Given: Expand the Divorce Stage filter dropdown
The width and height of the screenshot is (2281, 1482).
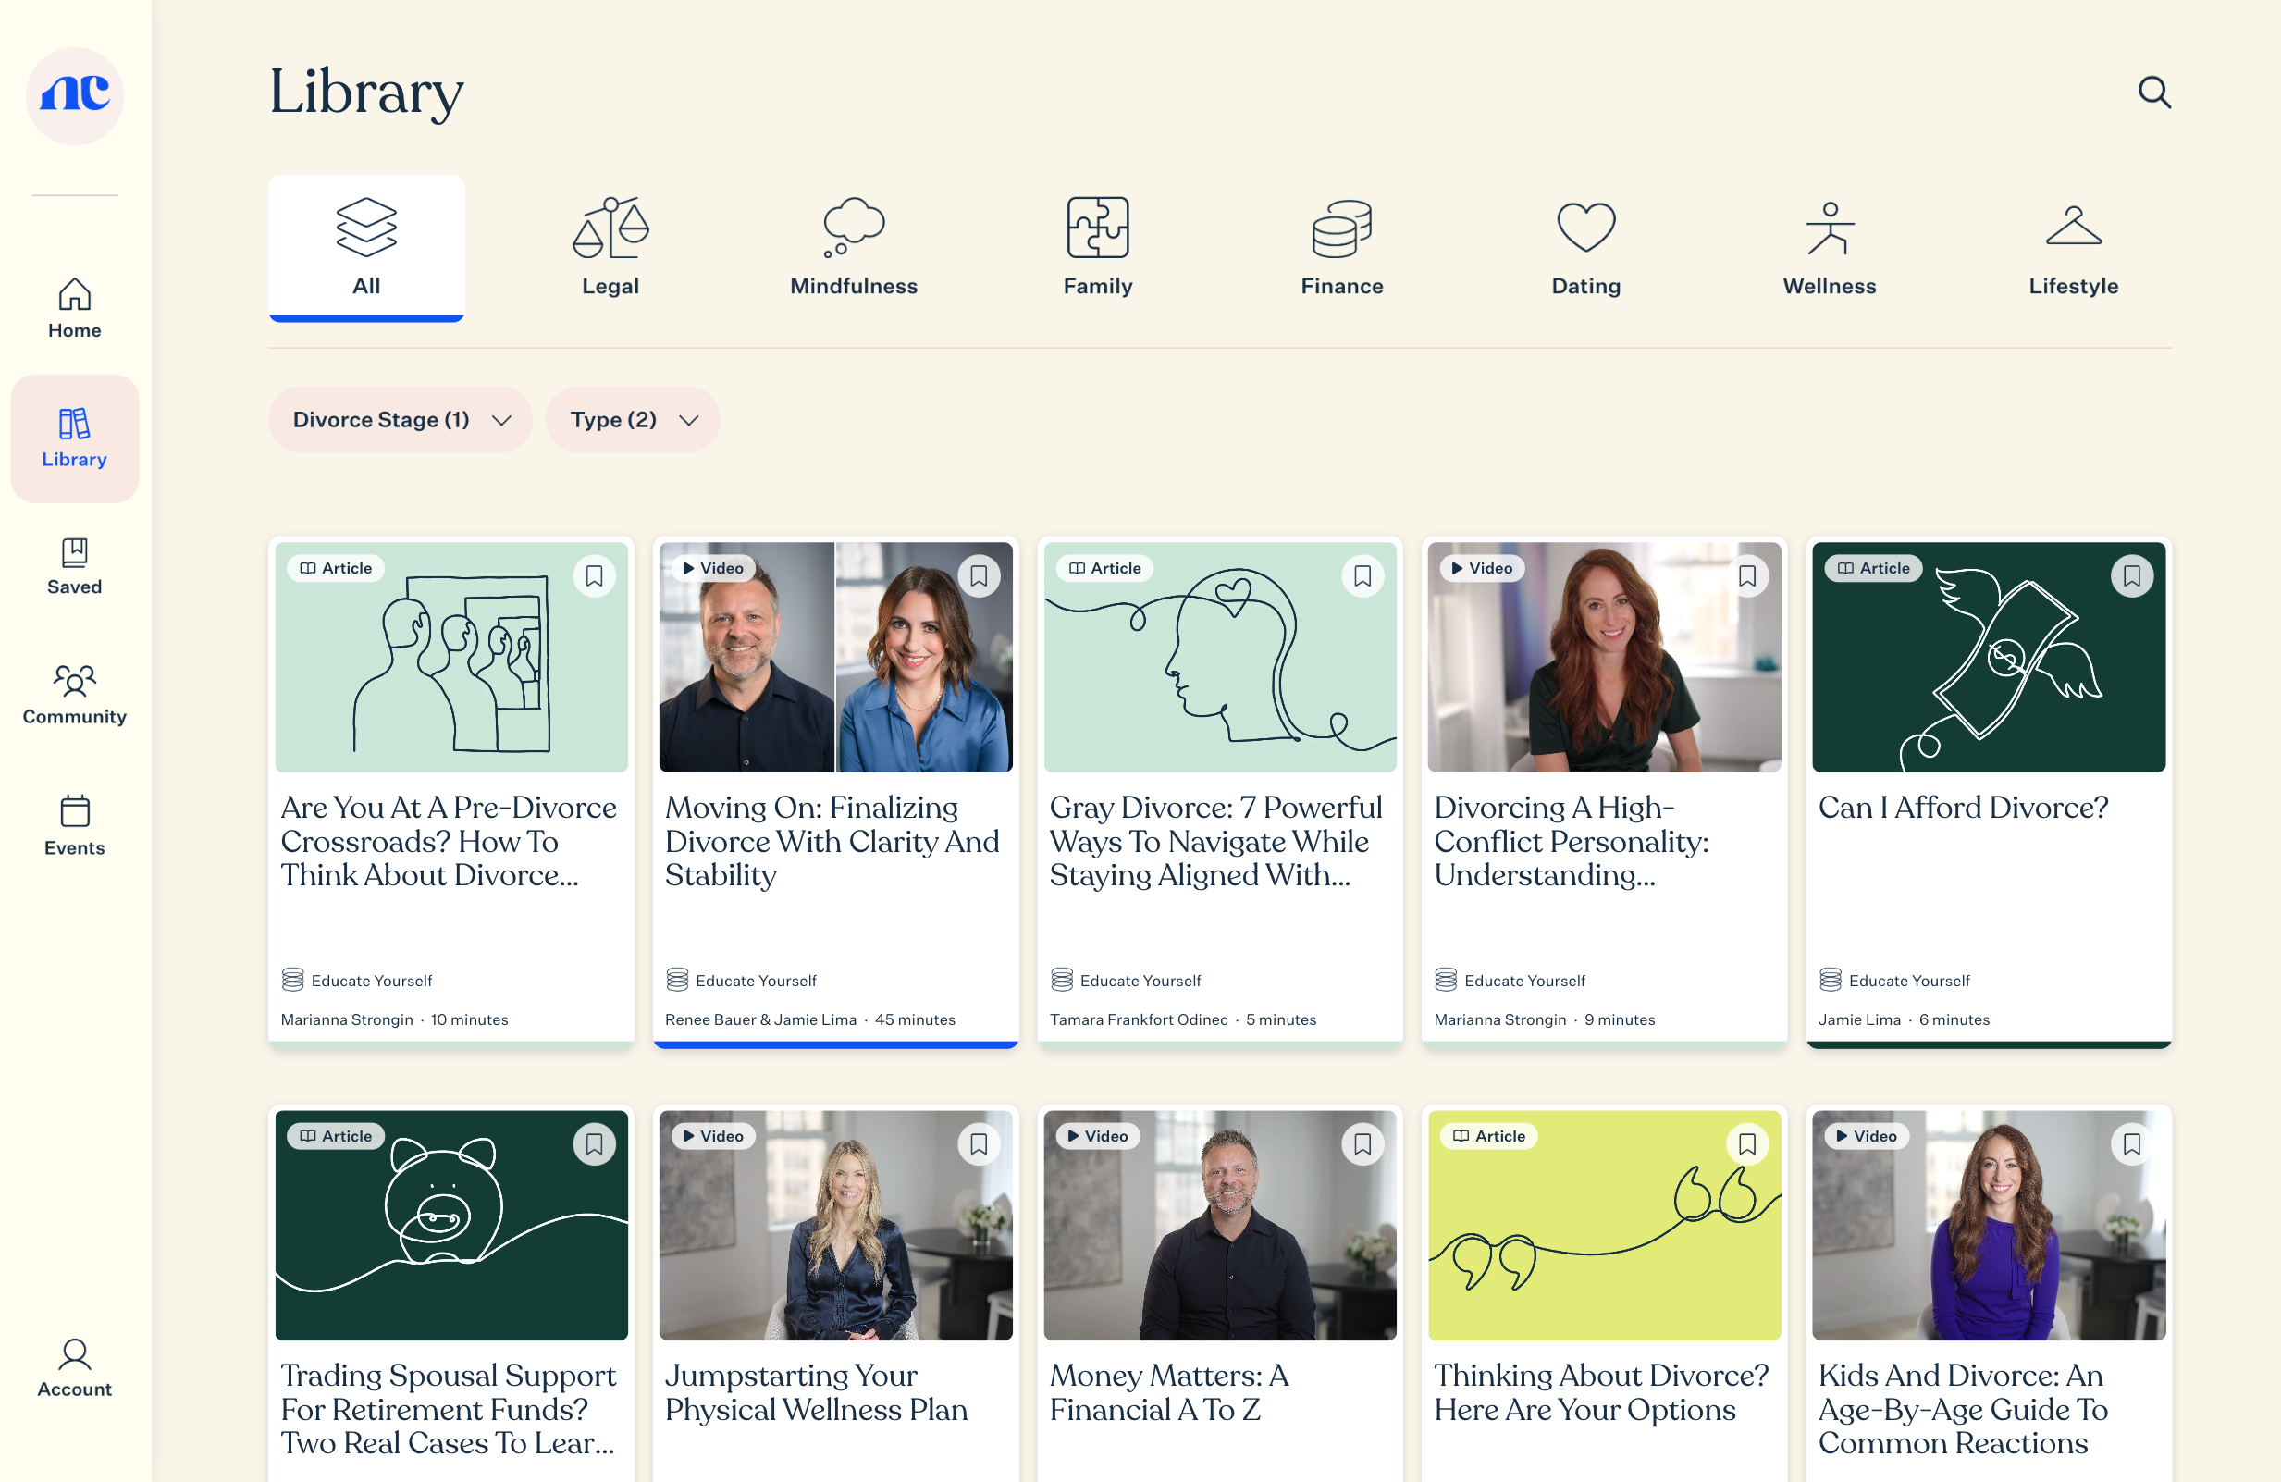Looking at the screenshot, I should 401,420.
